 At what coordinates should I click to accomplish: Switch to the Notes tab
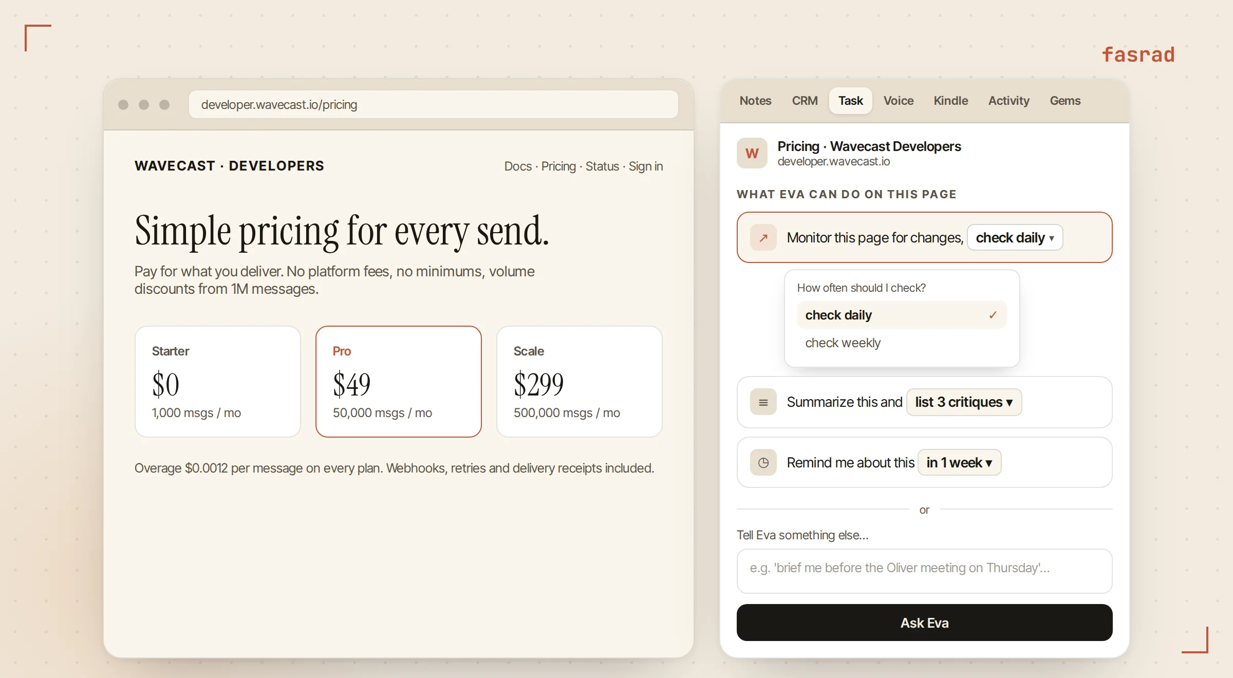coord(755,101)
